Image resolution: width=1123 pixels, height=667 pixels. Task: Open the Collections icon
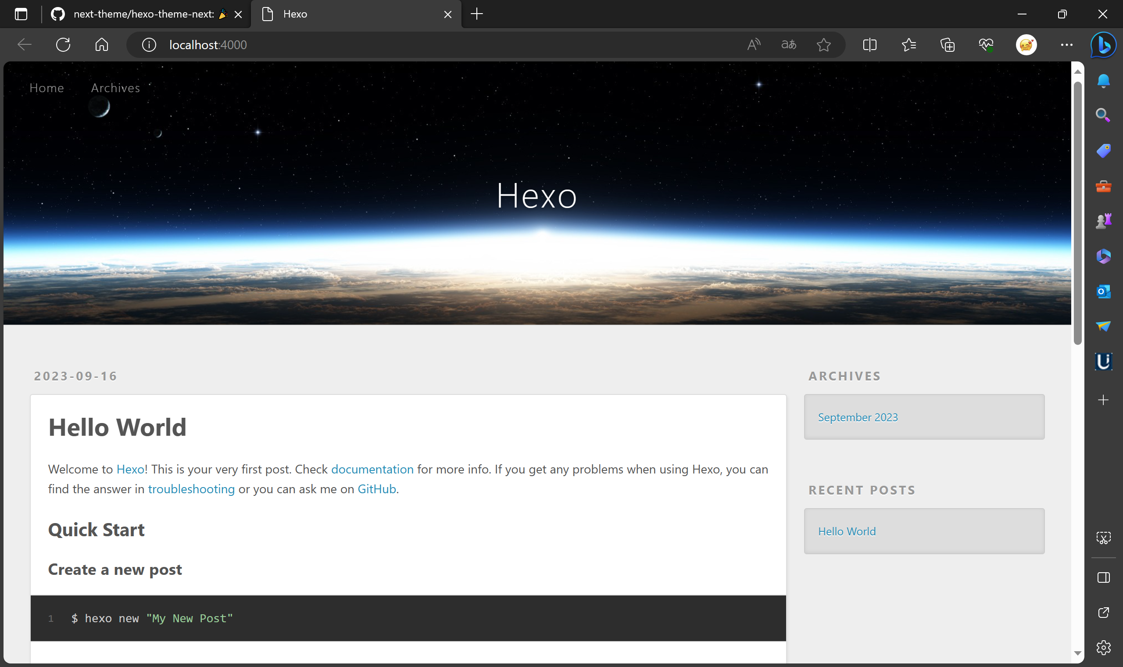point(948,44)
